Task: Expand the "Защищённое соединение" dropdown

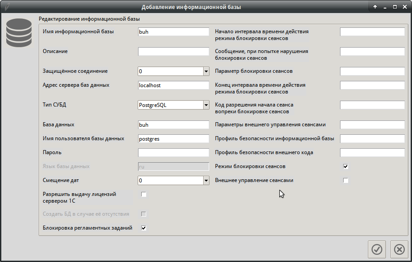Action: [206, 71]
